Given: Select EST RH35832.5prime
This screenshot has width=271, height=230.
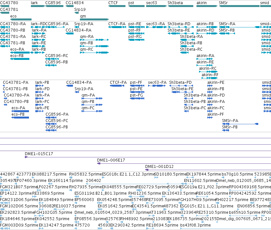Looking at the screenshot, I should click(x=85, y=174).
